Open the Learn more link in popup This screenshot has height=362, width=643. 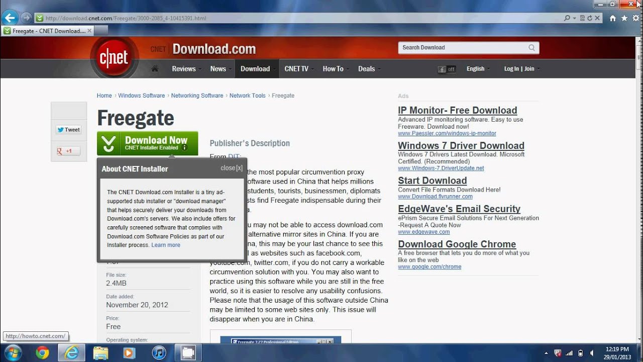tap(166, 245)
